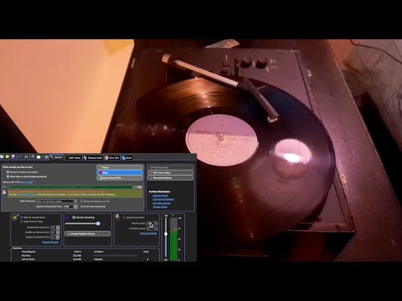Click the blue Stop recording button

pos(120,172)
